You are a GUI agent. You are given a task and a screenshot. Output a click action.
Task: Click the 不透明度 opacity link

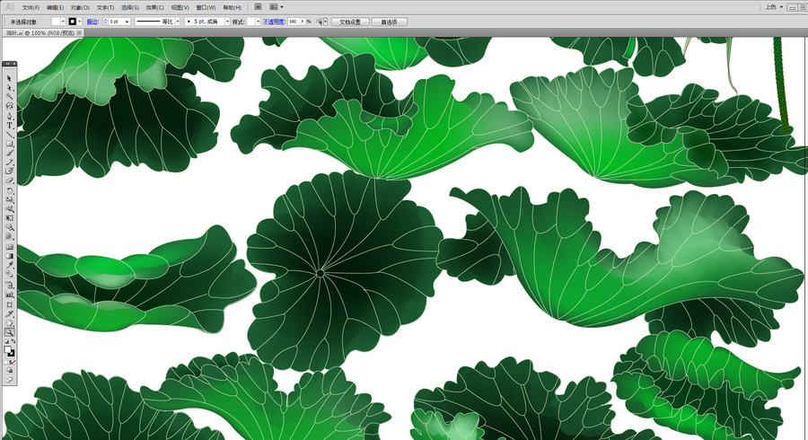point(274,22)
